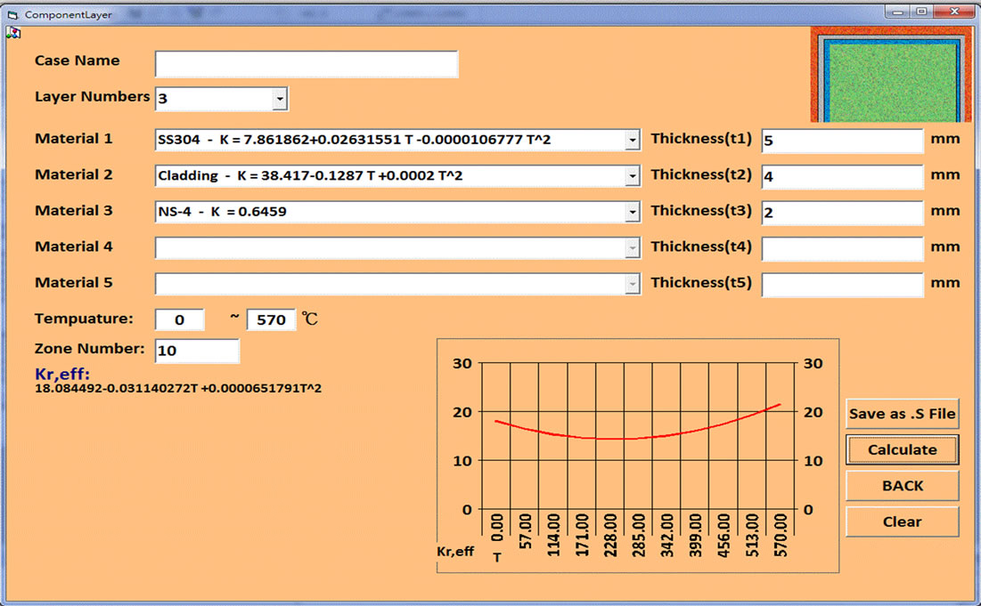Click the maximum temperature field showing 570
This screenshot has width=981, height=606.
(x=271, y=319)
